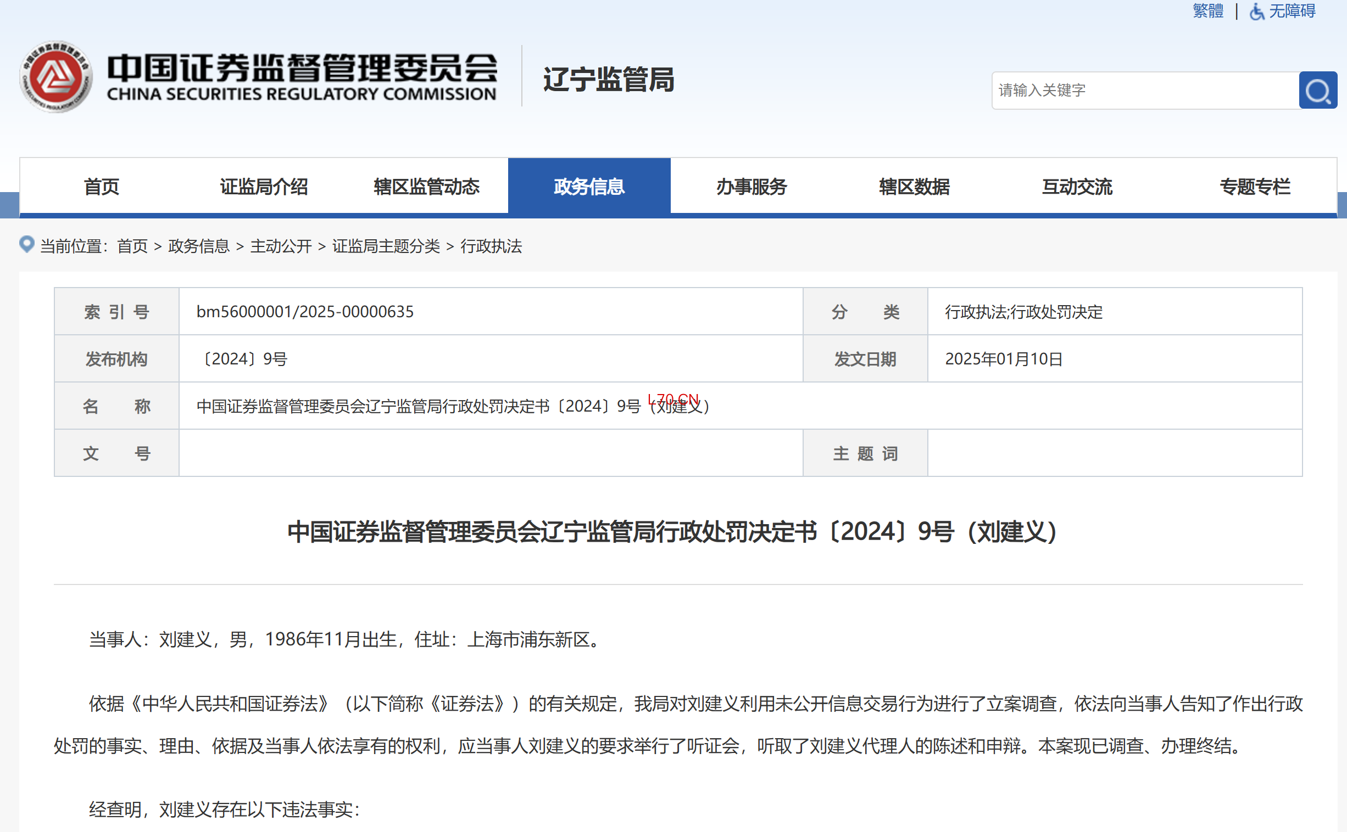
Task: Click 行政执法 breadcrumb link
Action: click(x=491, y=246)
